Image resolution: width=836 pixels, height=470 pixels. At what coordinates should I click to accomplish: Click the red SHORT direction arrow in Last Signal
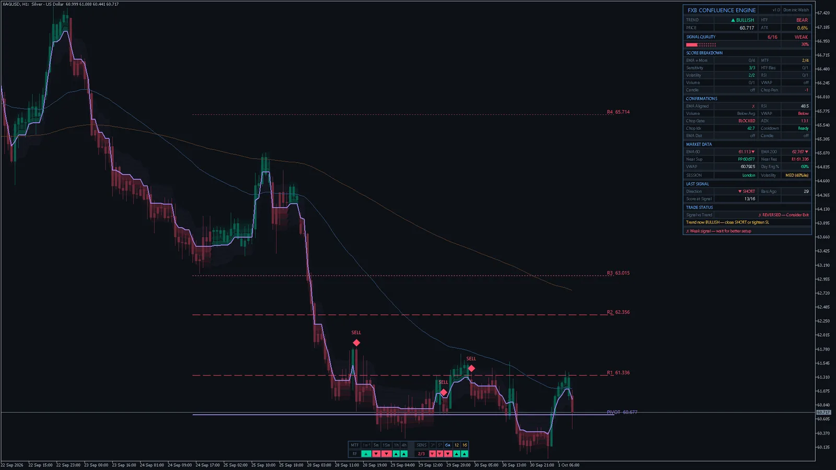pyautogui.click(x=740, y=192)
